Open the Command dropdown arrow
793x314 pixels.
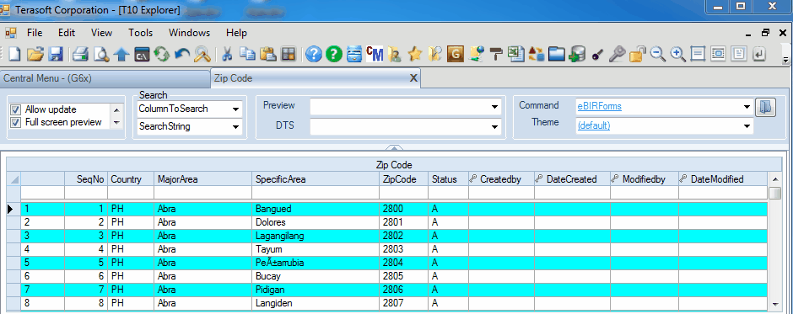(747, 107)
